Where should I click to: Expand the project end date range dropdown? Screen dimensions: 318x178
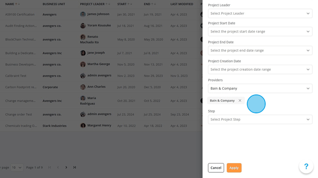(260, 50)
